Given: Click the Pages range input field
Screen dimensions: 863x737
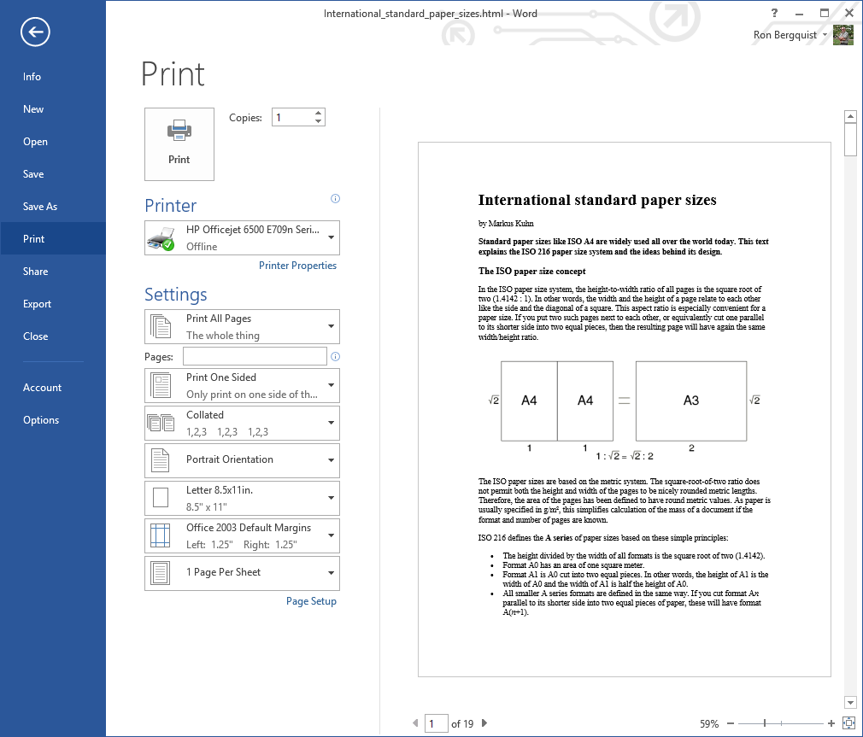Looking at the screenshot, I should click(255, 357).
